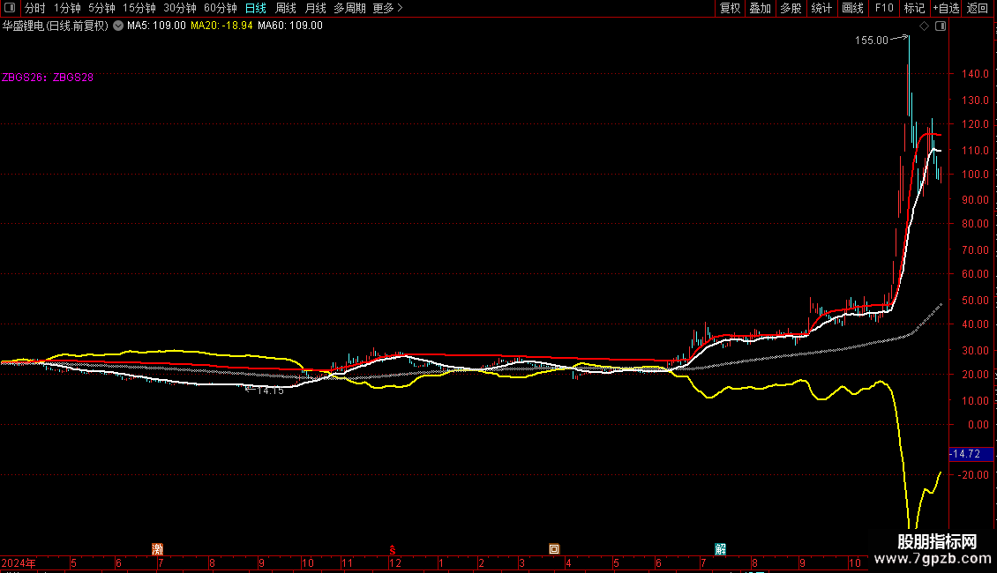The height and width of the screenshot is (573, 997).
Task: Click the red S event marker on timeline
Action: [393, 550]
